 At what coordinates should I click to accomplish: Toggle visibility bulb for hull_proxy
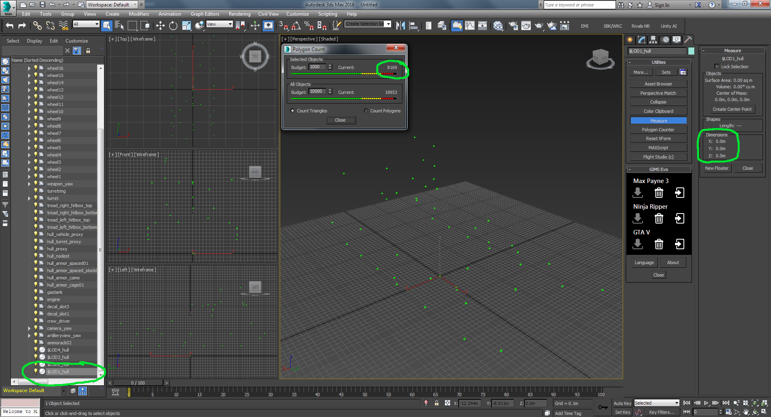pos(36,249)
